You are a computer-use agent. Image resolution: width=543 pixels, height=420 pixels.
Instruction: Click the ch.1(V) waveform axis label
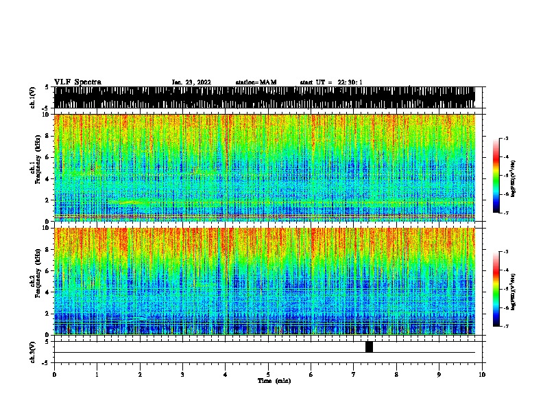pos(33,97)
